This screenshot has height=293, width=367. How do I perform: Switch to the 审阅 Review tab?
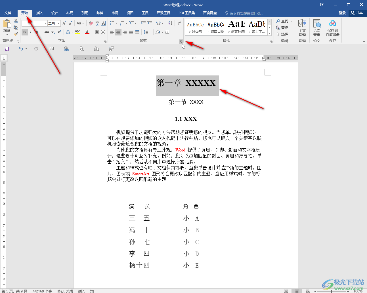pos(115,13)
